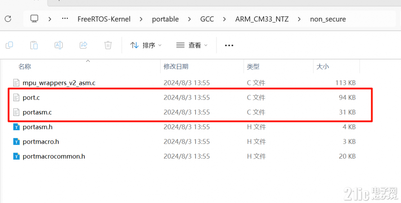This screenshot has width=401, height=203.
Task: Sort by the 修改日期 column header
Action: pos(176,67)
